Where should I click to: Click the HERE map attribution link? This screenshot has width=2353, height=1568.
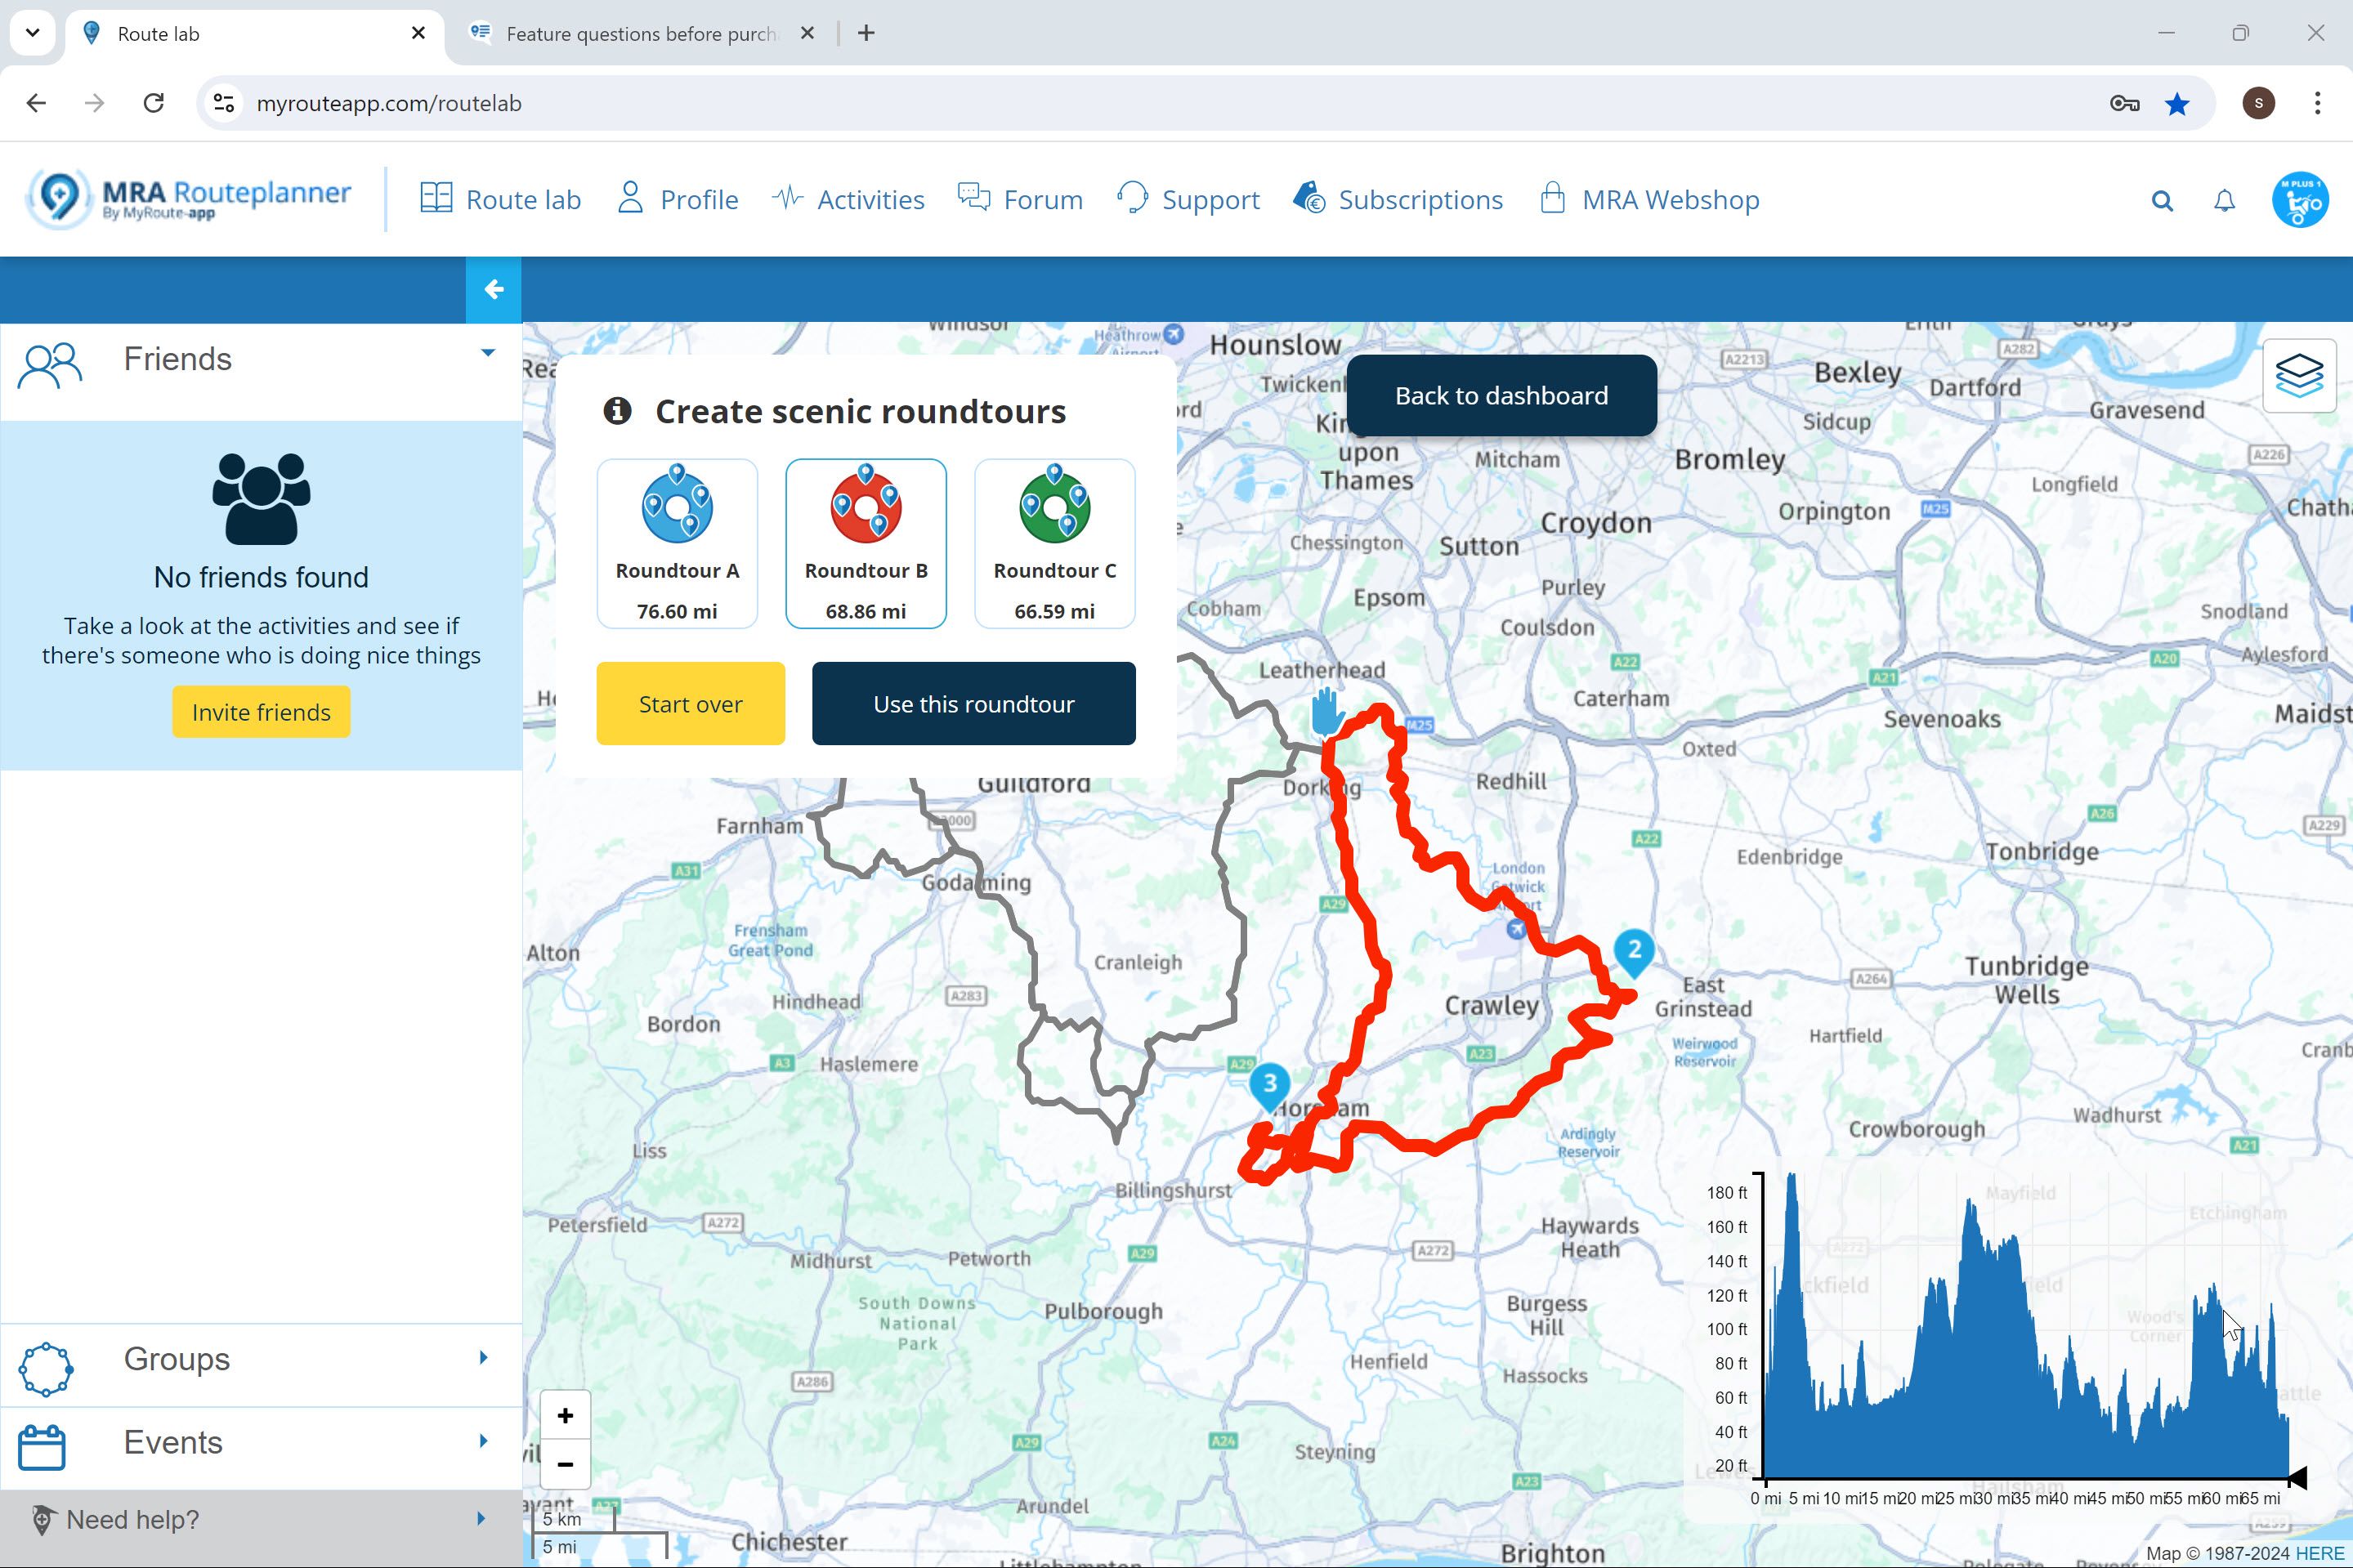click(2320, 1554)
